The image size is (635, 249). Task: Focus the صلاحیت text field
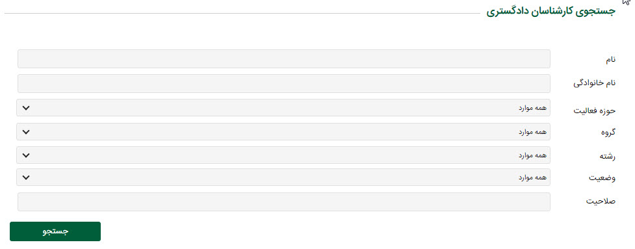pyautogui.click(x=284, y=202)
